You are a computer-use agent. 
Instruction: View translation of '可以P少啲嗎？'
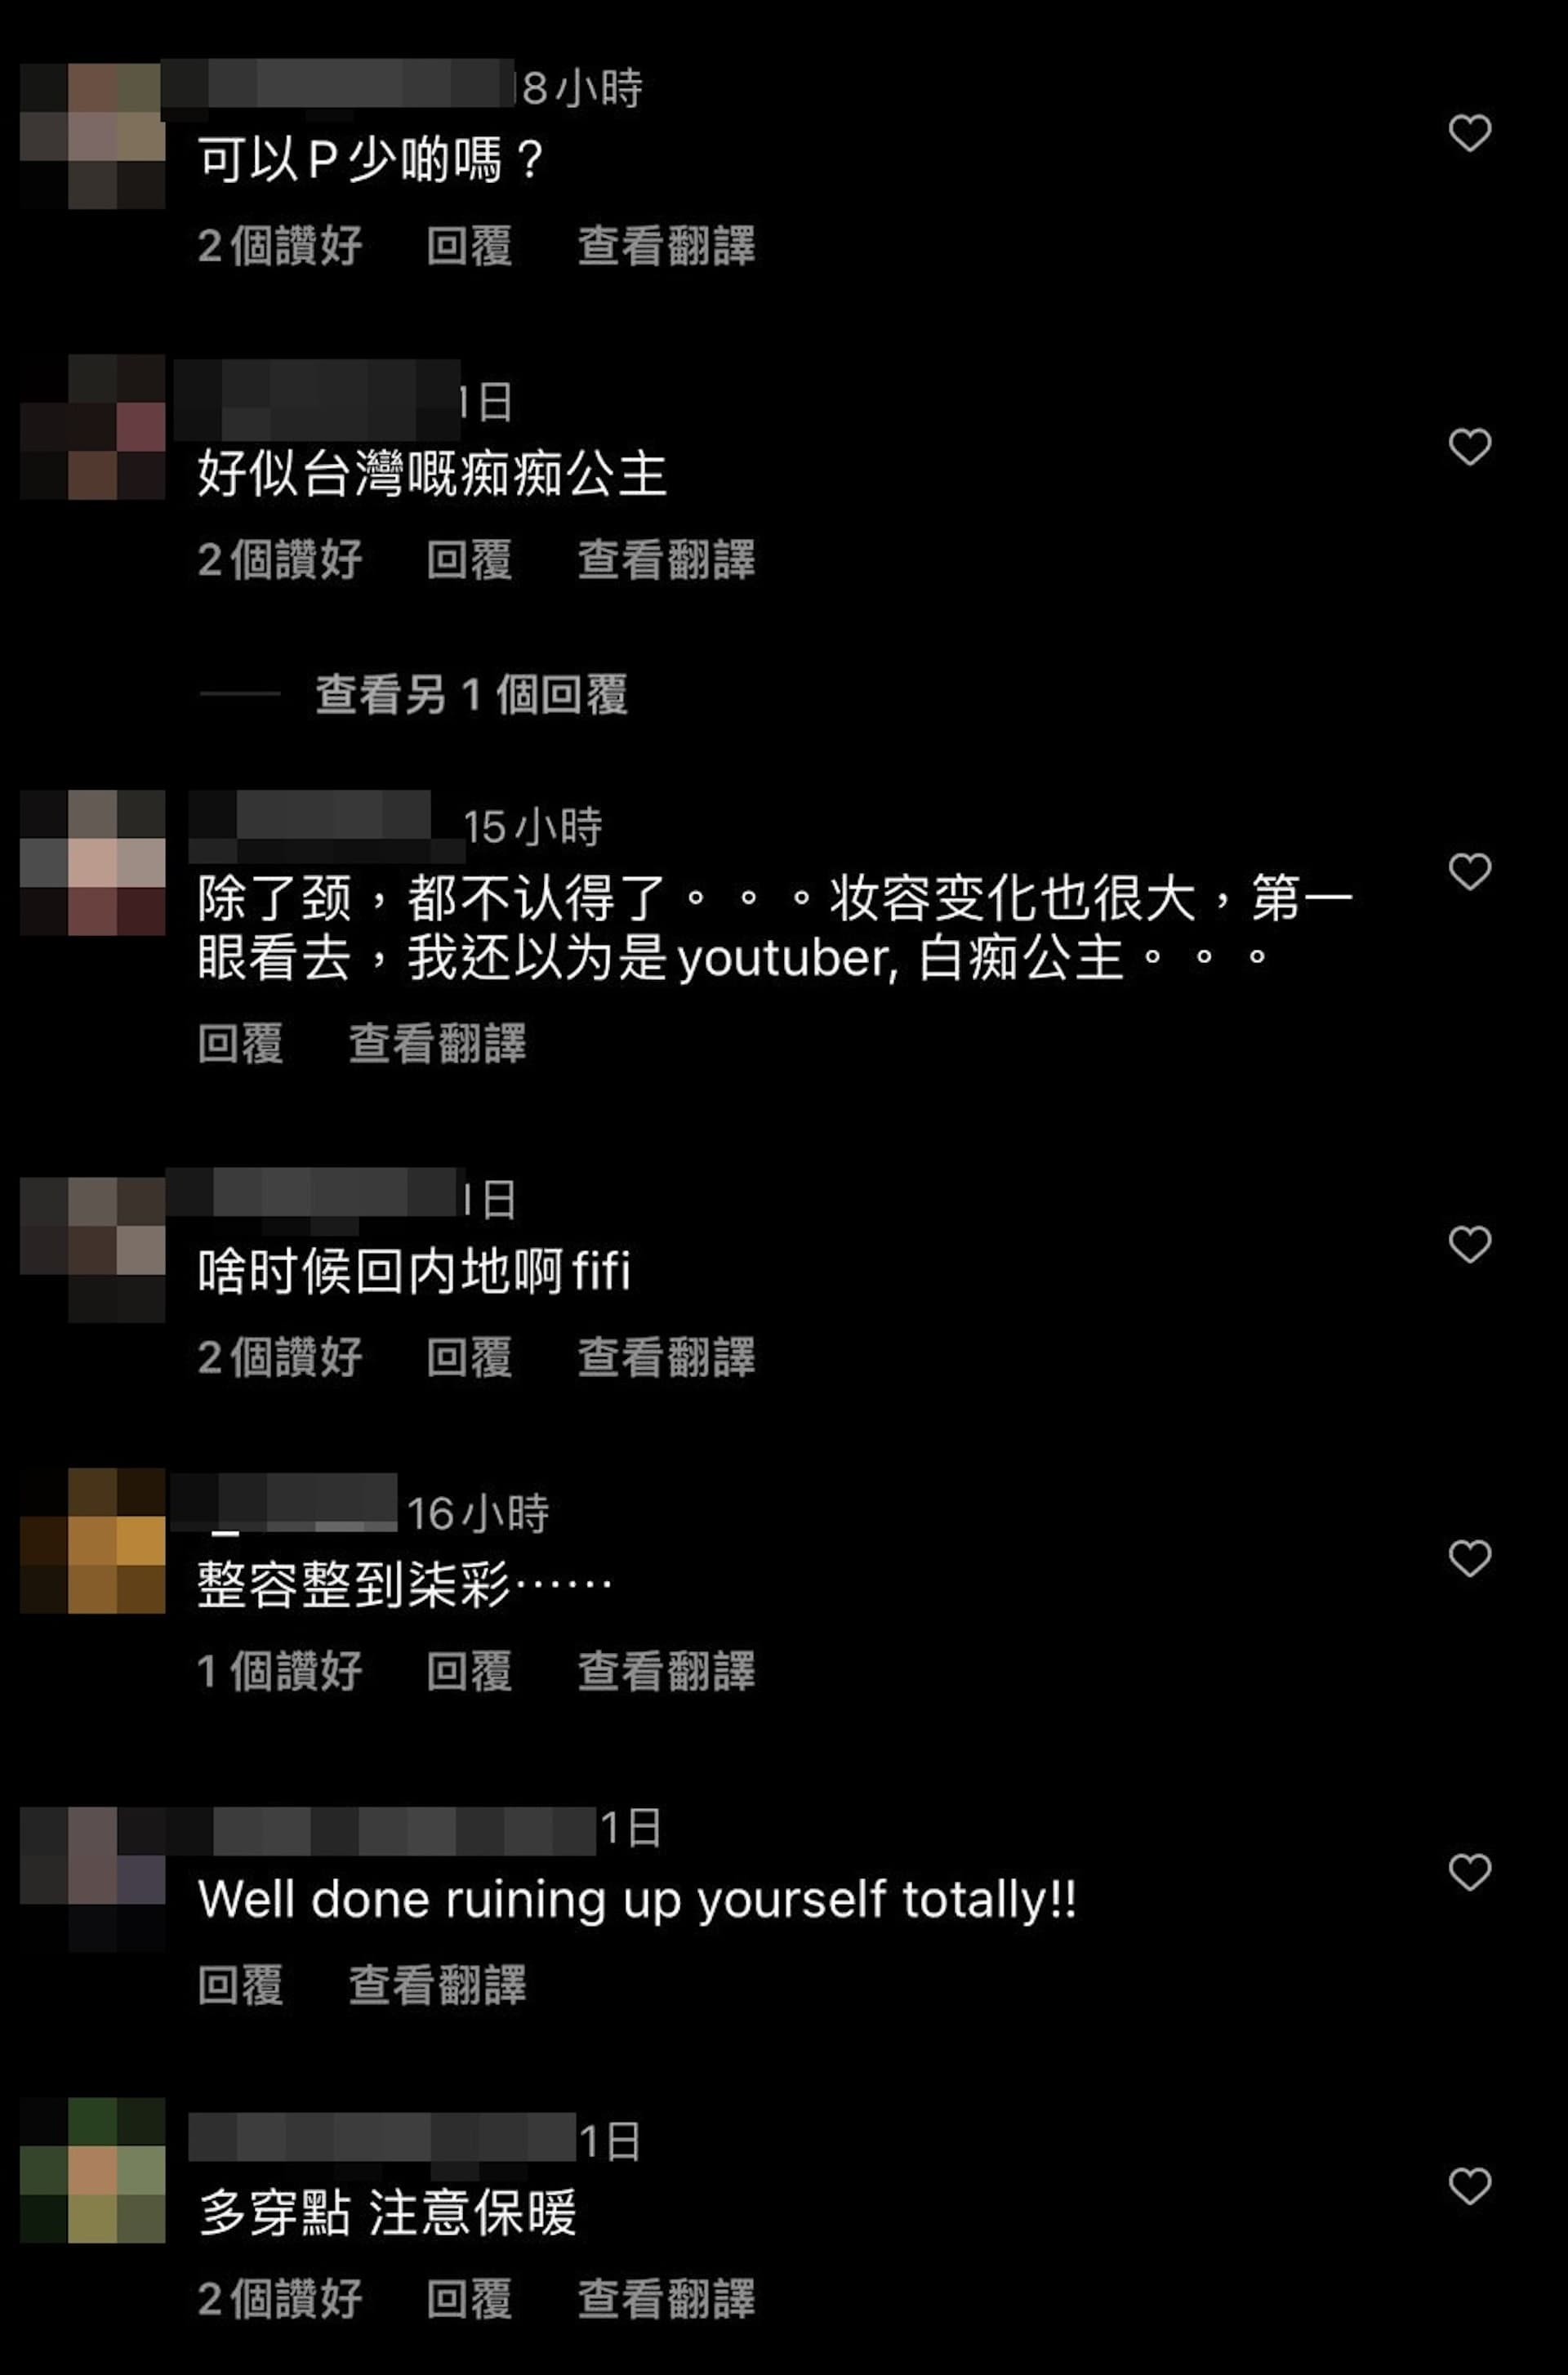pos(666,246)
